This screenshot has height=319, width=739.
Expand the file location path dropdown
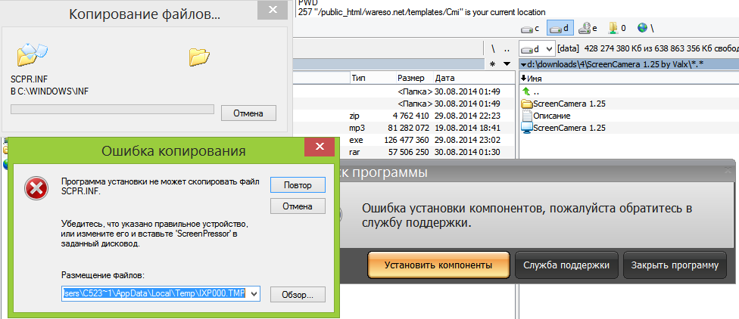(x=254, y=293)
